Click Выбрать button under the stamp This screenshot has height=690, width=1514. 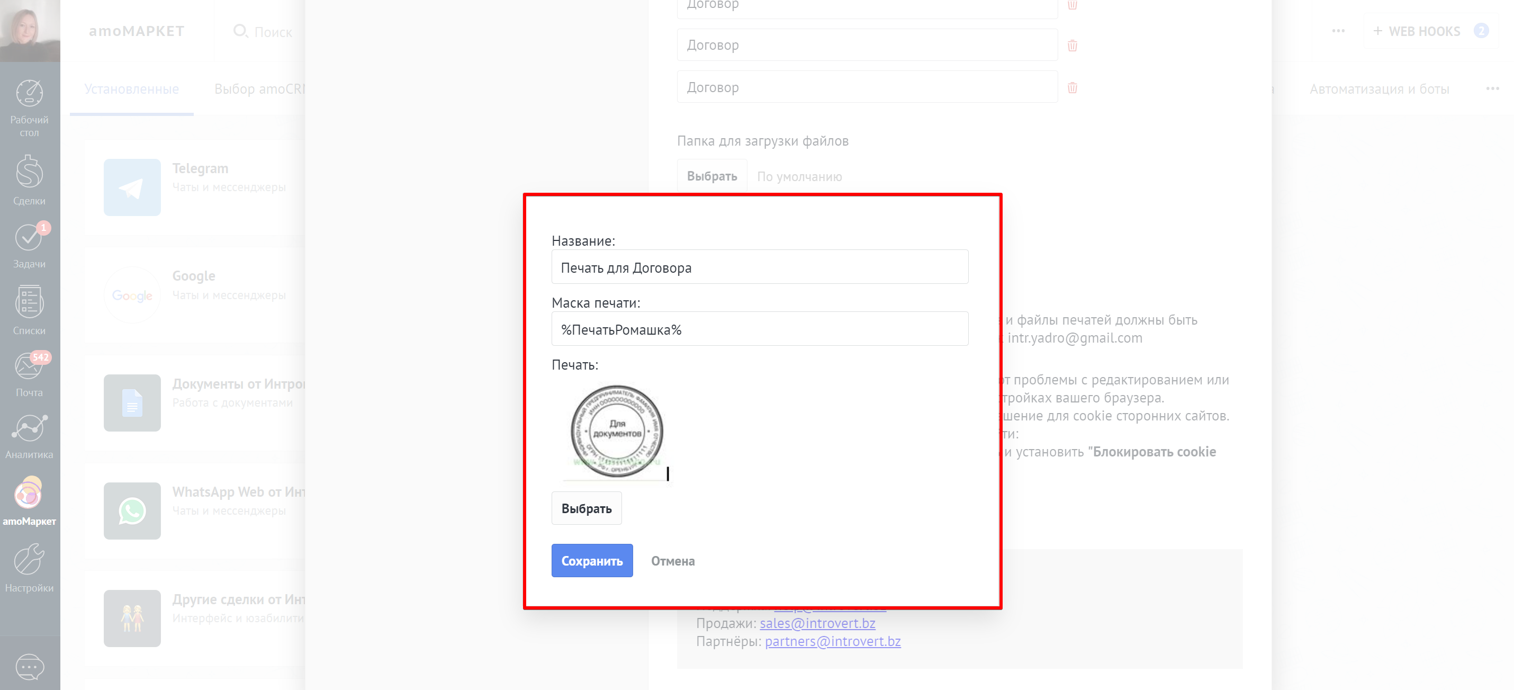(586, 508)
